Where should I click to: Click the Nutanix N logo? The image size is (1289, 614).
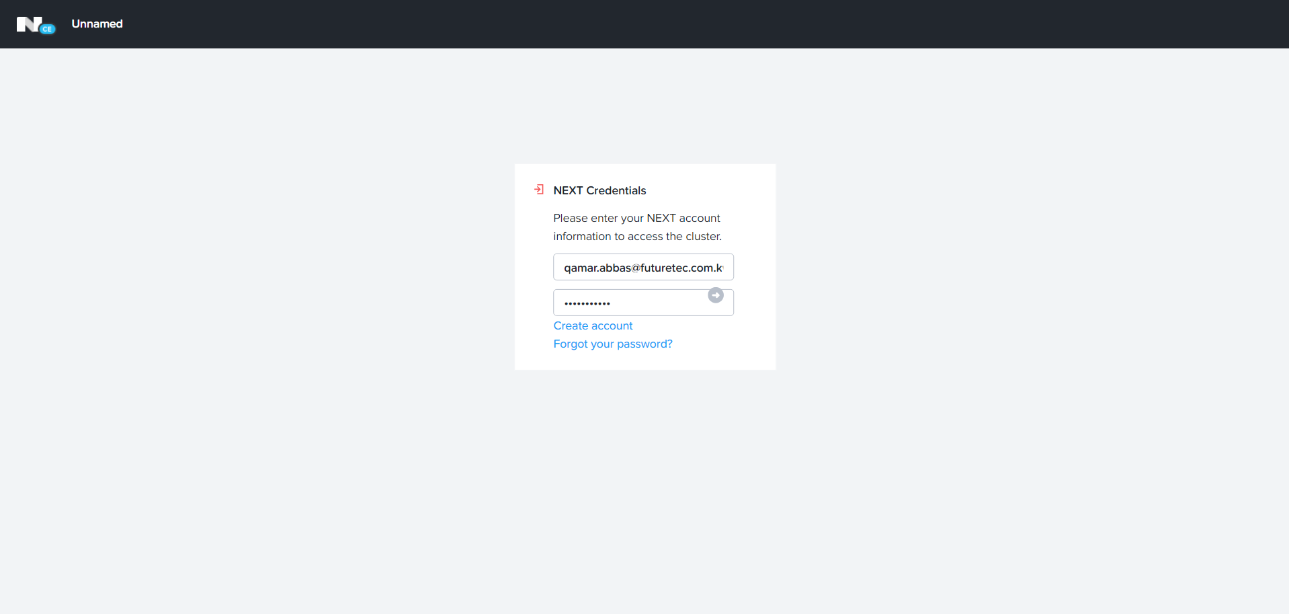(x=28, y=24)
